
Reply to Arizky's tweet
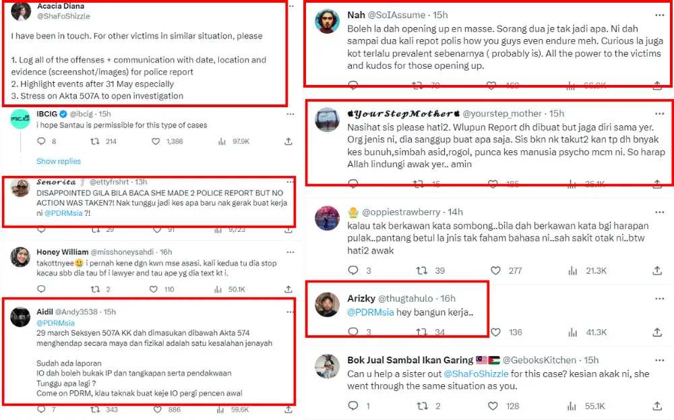[353, 332]
